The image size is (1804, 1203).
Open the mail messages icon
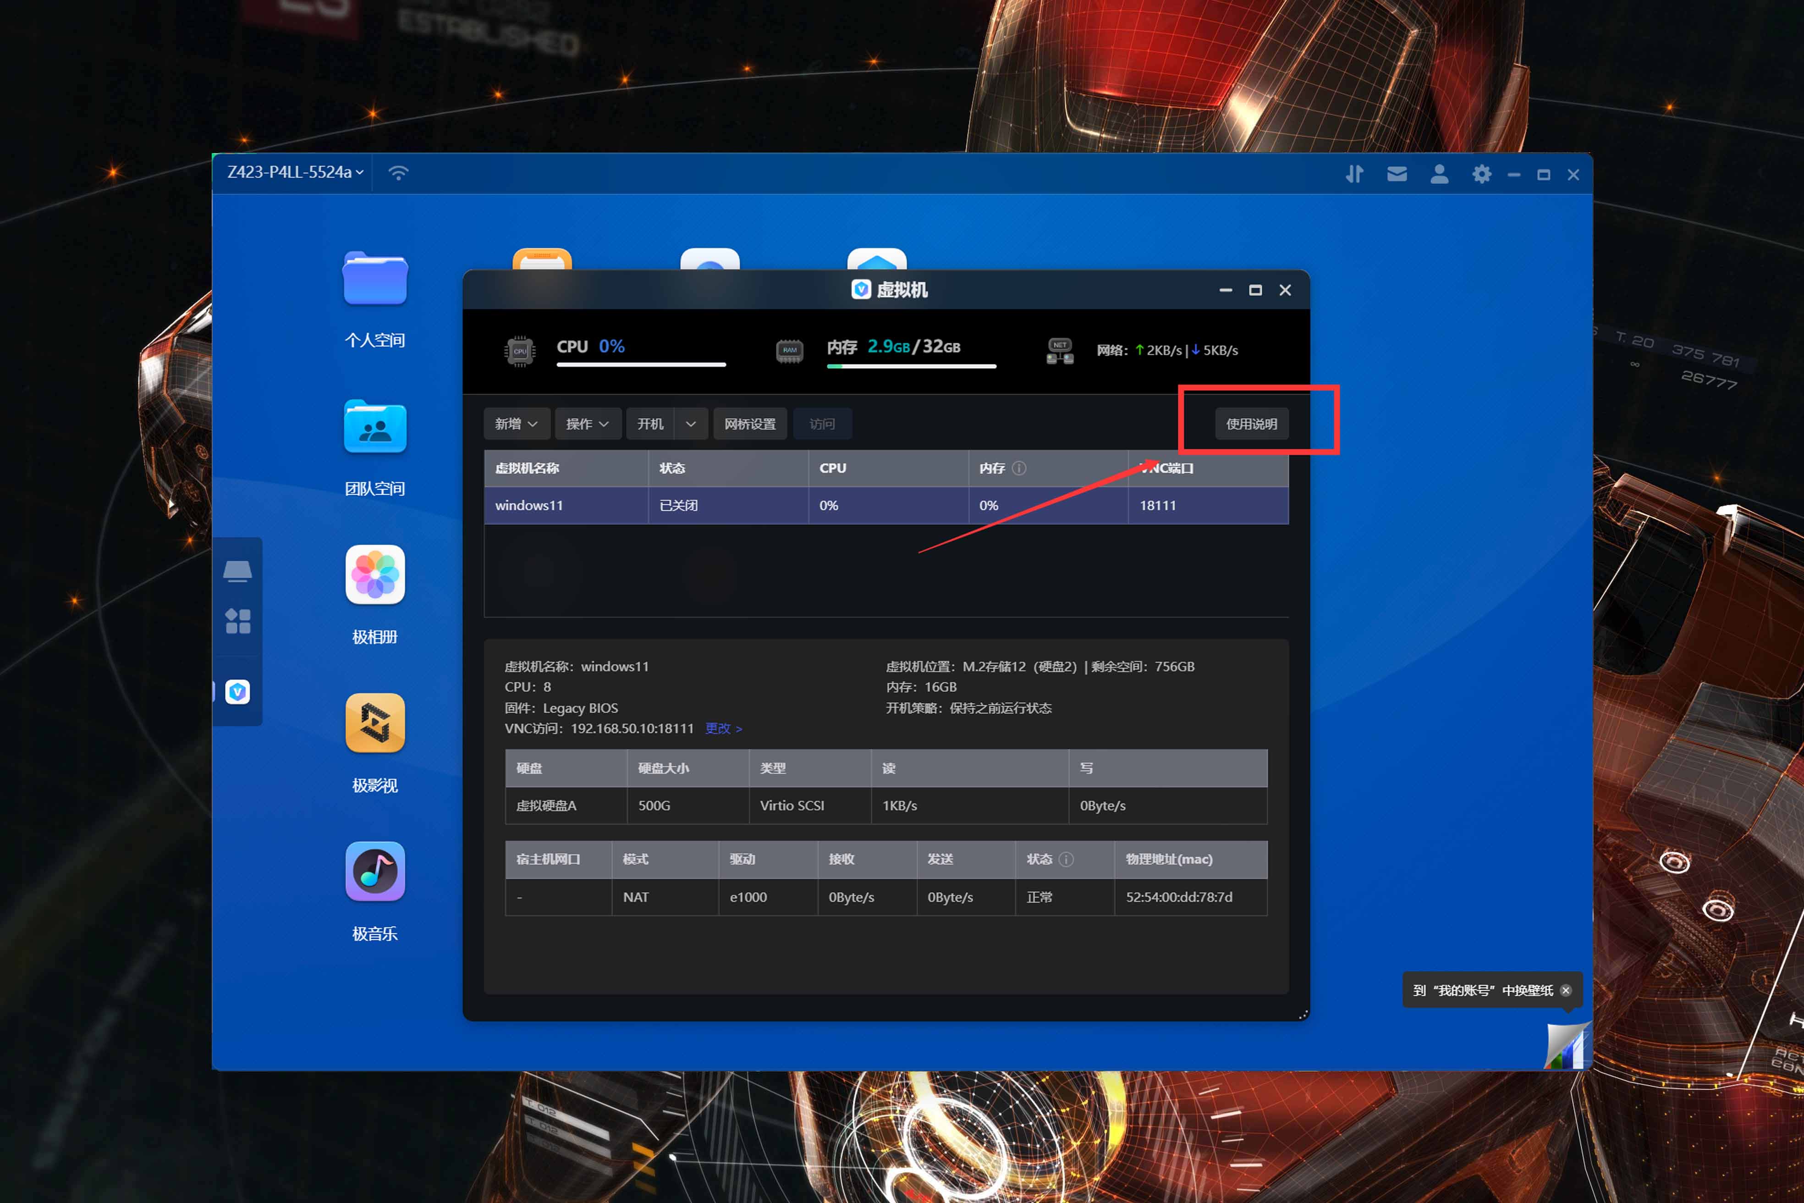(1397, 174)
